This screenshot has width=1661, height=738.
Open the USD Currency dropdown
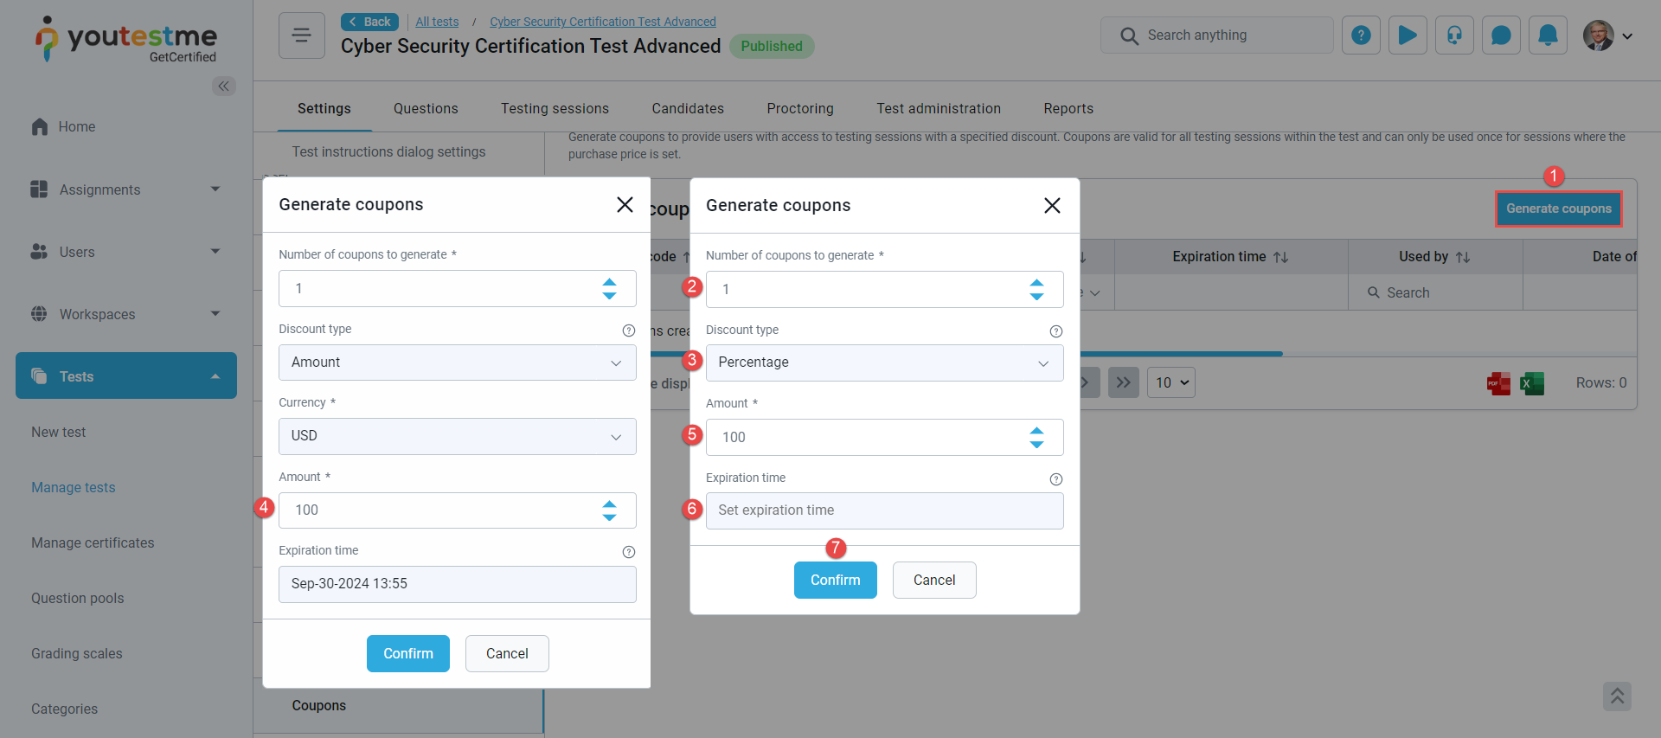pos(458,436)
